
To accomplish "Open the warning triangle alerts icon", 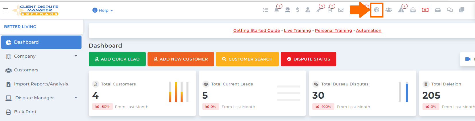I will coord(401,10).
